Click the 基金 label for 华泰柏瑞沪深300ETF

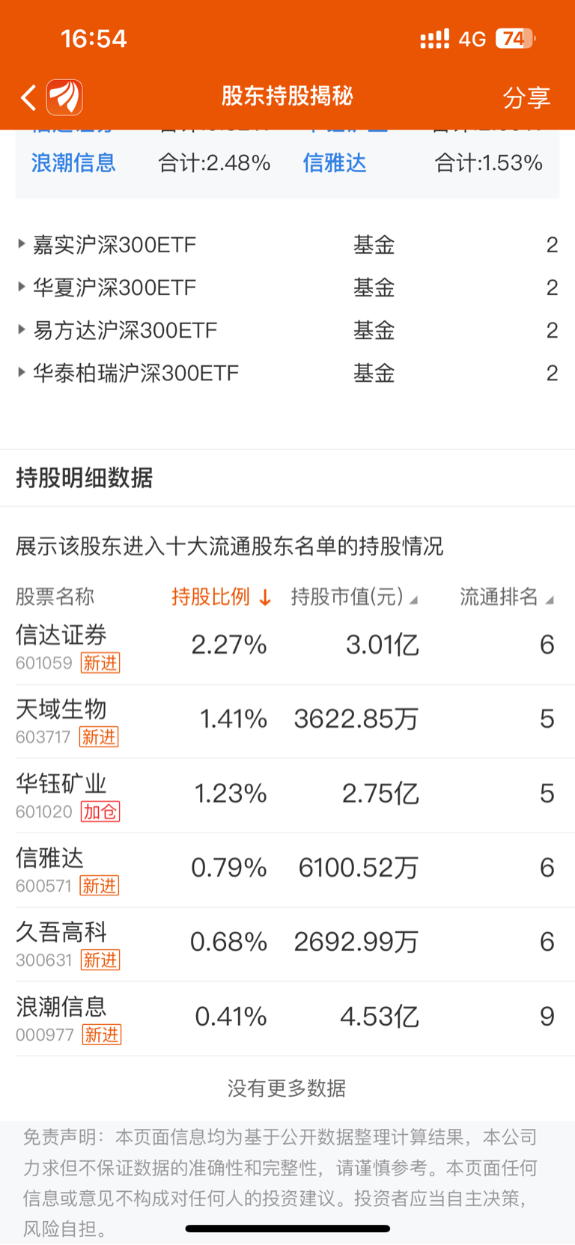[x=374, y=373]
